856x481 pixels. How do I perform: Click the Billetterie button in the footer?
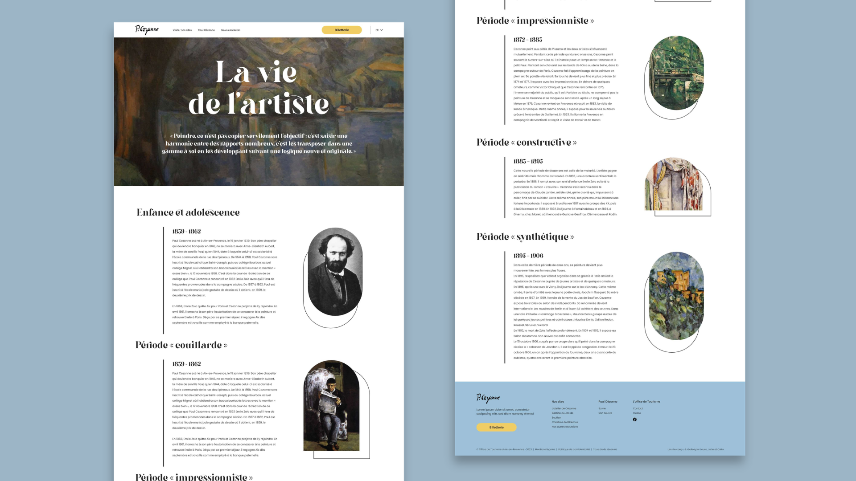click(x=497, y=428)
